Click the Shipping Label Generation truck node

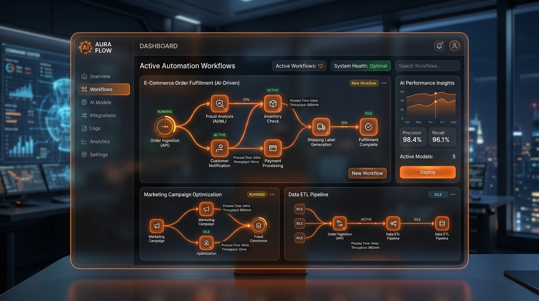click(321, 127)
